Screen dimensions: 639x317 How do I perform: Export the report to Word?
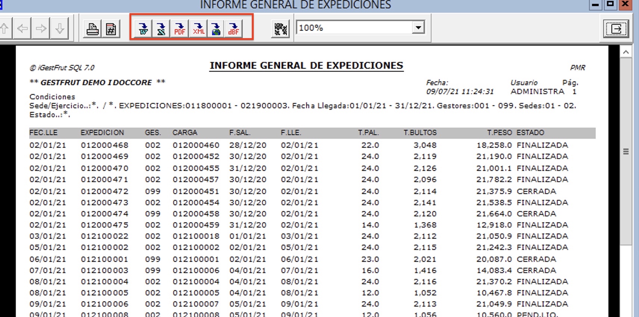coord(143,28)
